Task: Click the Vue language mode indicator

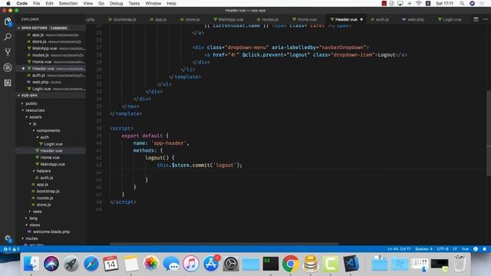Action: click(465, 249)
